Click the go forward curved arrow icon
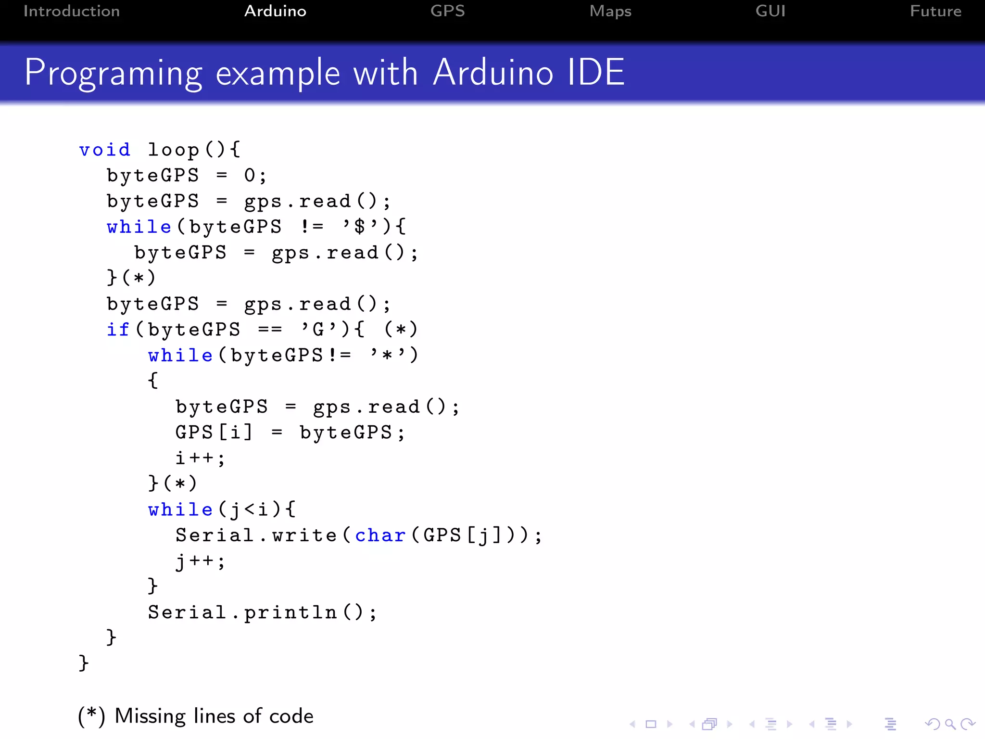Viewport: 985px width, 739px height. tap(968, 724)
